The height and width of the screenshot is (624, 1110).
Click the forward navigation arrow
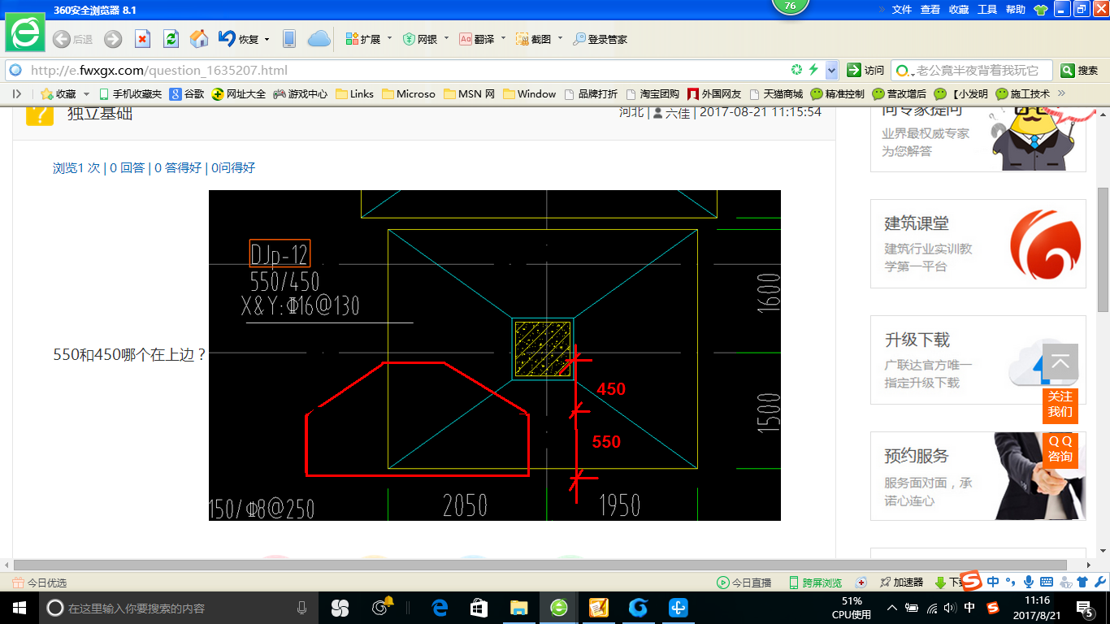click(113, 39)
